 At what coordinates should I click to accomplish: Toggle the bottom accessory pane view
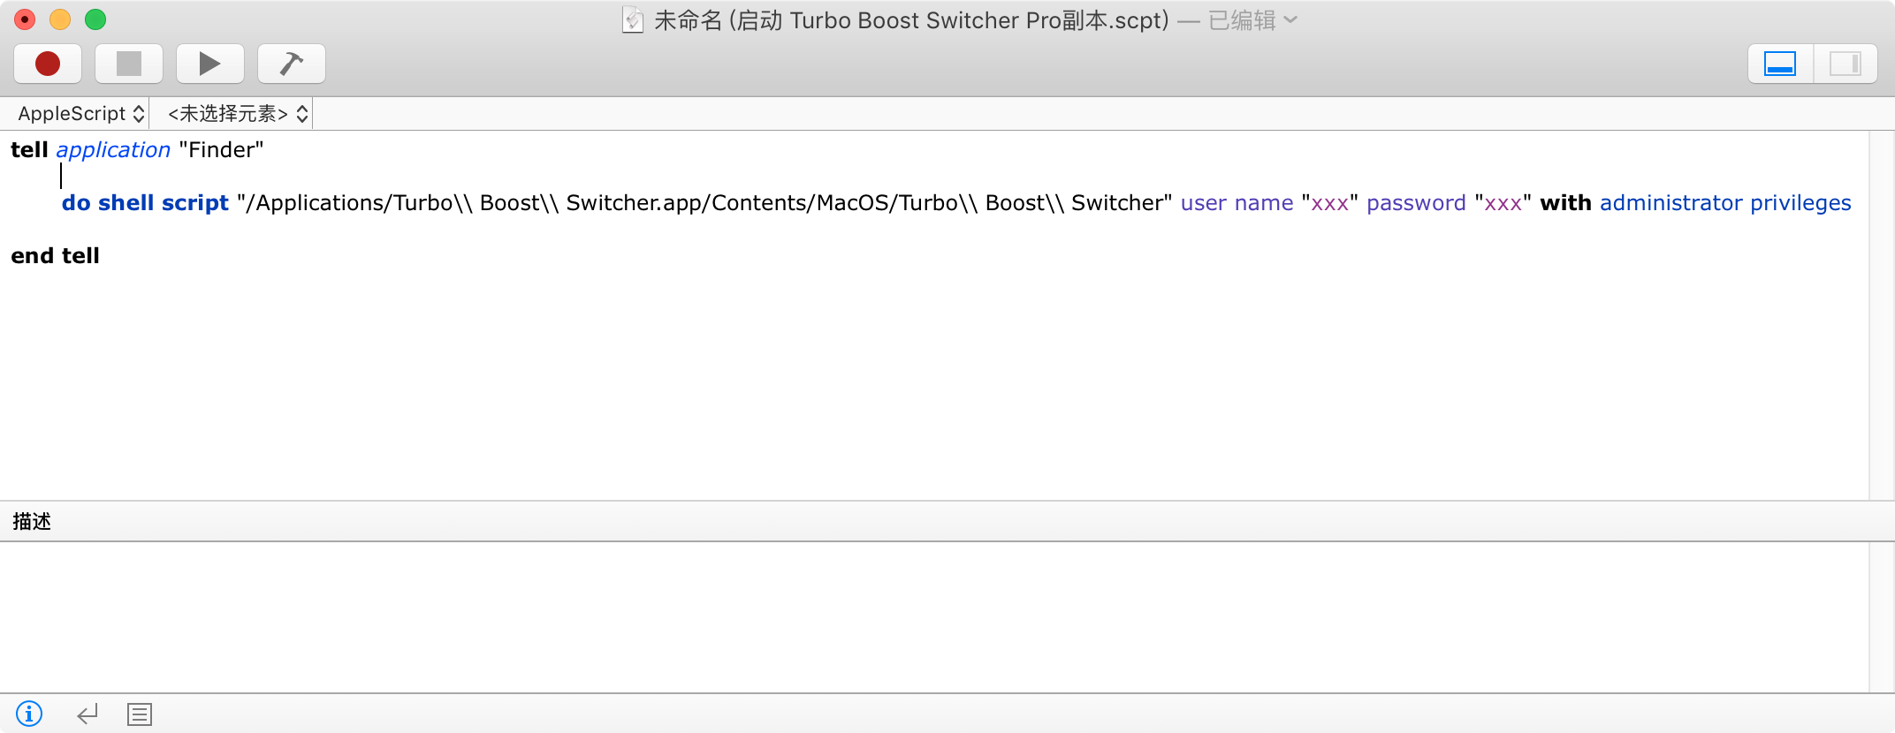point(1780,64)
